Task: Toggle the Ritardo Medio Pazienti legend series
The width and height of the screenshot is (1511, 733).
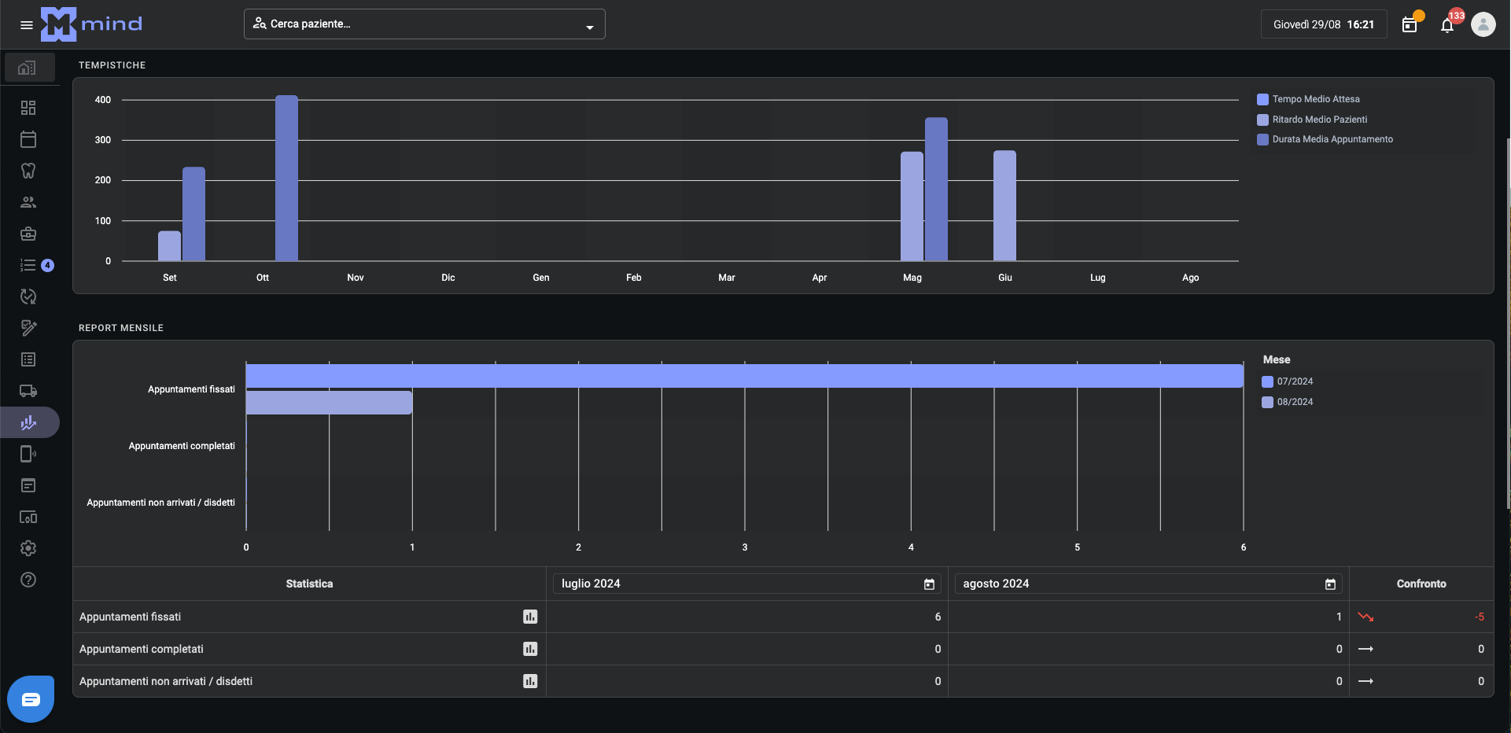Action: click(1319, 120)
